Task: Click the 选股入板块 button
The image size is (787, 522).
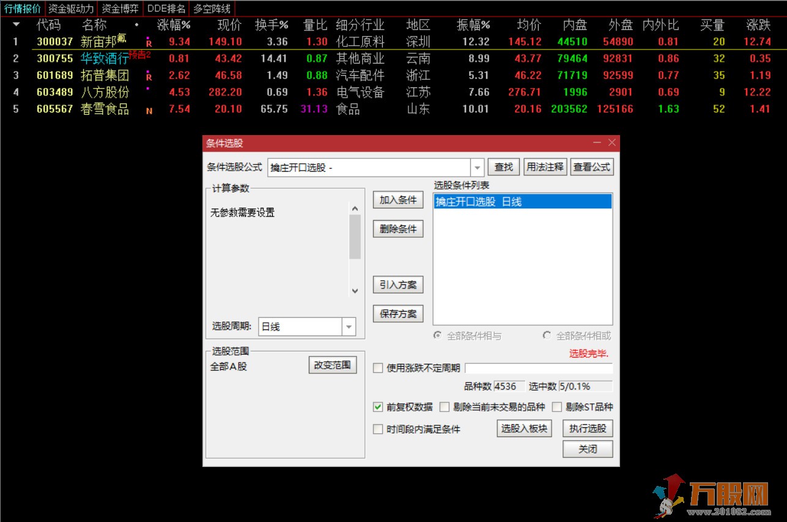Action: pyautogui.click(x=524, y=428)
